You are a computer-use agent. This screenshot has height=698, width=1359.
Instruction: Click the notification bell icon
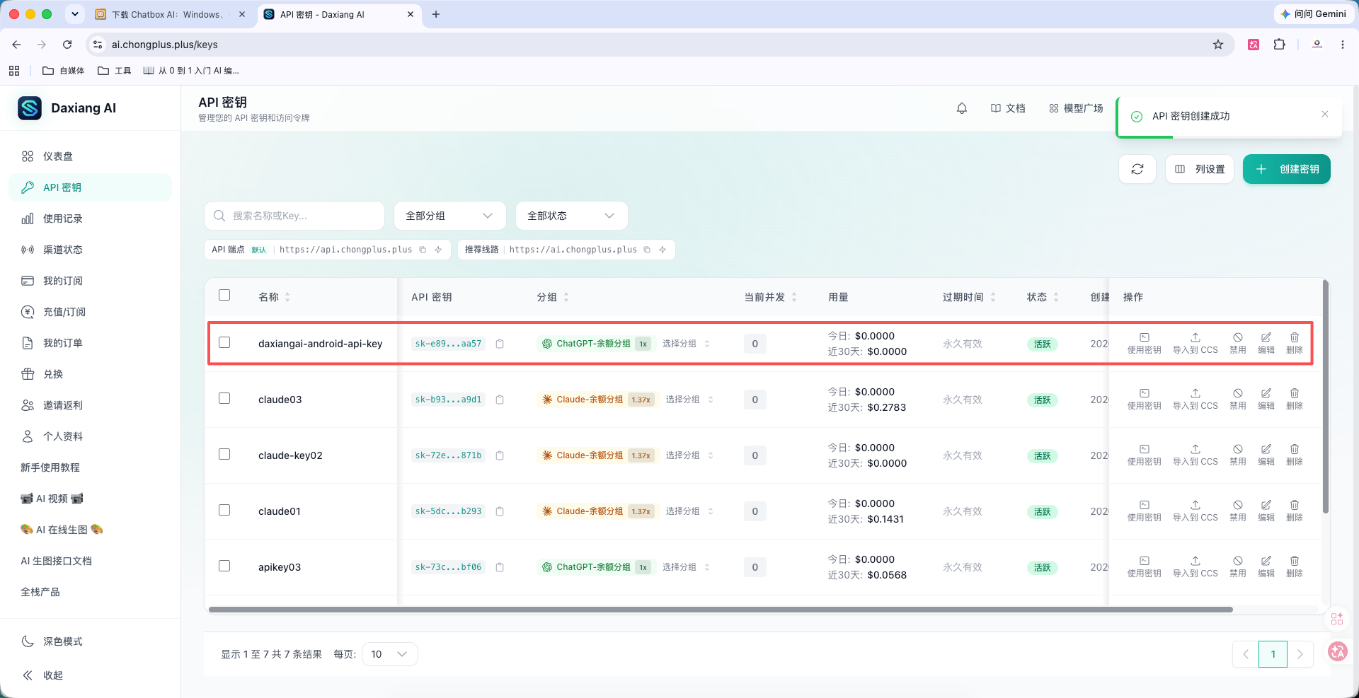pyautogui.click(x=961, y=108)
